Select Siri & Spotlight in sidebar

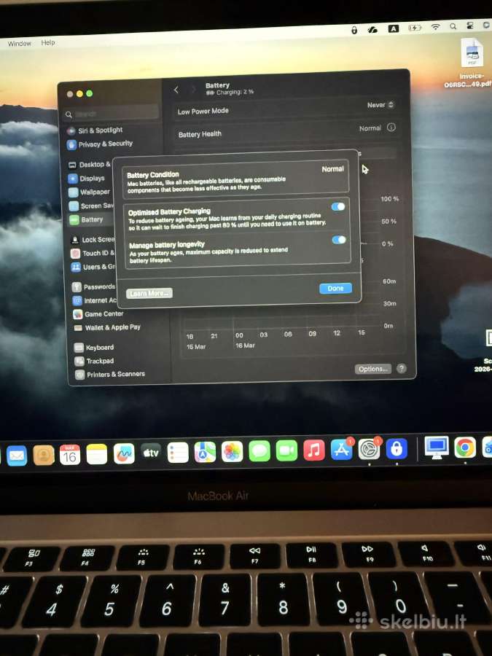click(95, 130)
